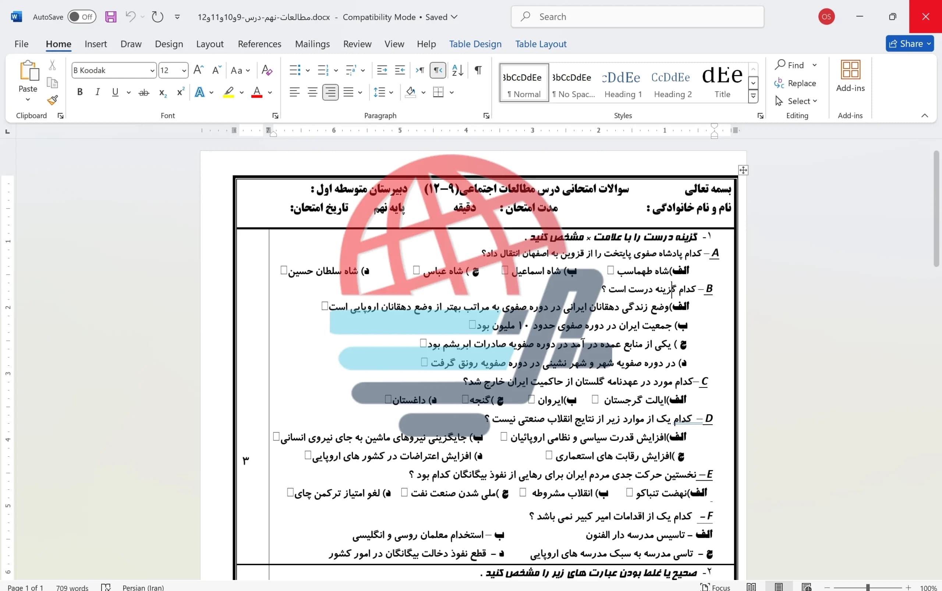Click the Format Painter brush icon
Image resolution: width=942 pixels, height=591 pixels.
[x=52, y=100]
